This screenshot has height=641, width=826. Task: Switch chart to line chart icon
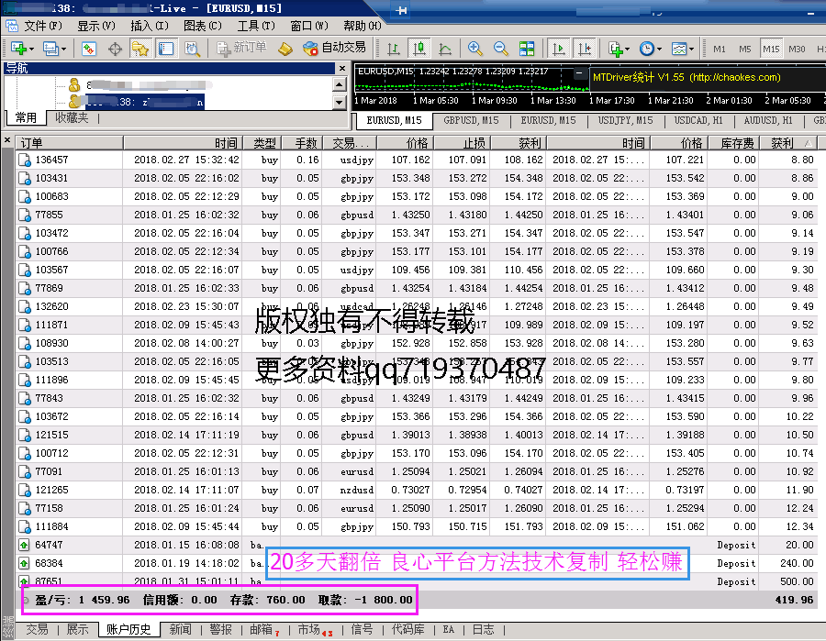pos(445,49)
